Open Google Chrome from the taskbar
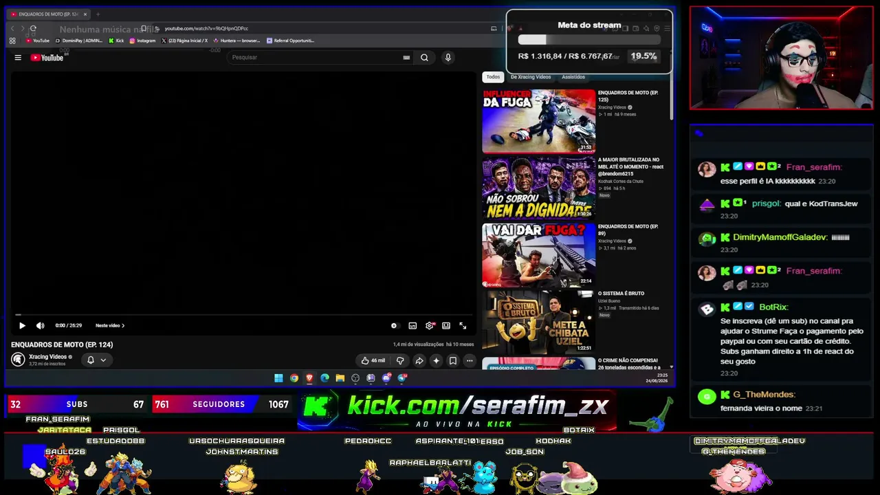 pos(294,378)
